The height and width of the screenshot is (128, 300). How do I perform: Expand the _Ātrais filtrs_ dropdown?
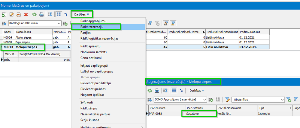282,99
